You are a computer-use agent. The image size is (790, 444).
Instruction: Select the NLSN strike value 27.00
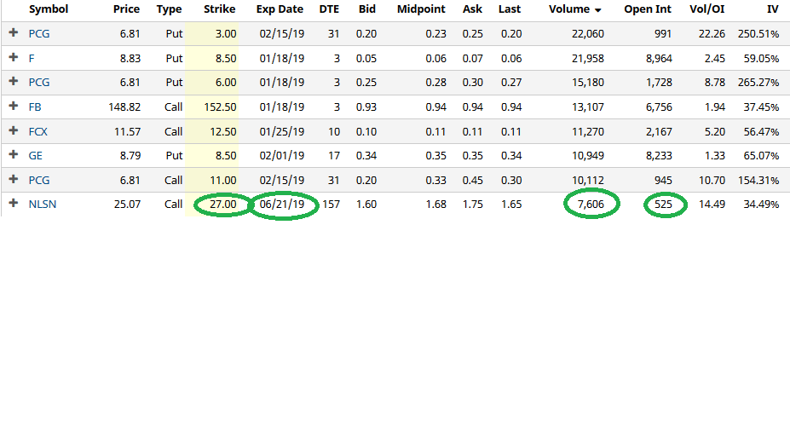(x=223, y=205)
